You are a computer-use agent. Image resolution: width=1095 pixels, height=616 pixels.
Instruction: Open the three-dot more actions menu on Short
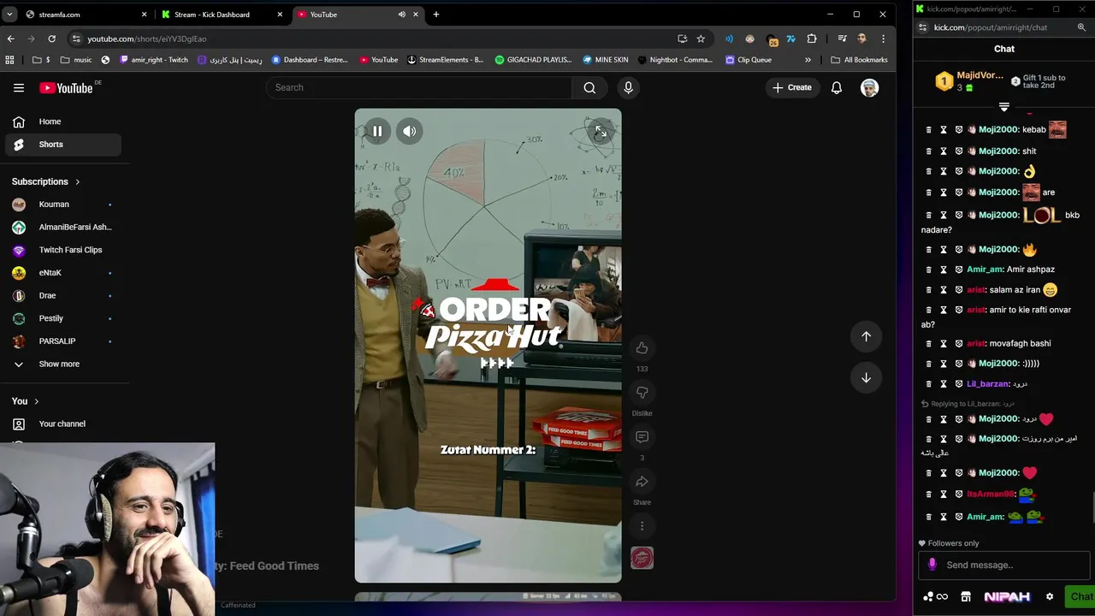tap(642, 526)
